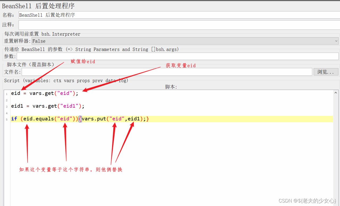Click the Script (variables: ctx vars props) label

click(x=66, y=81)
